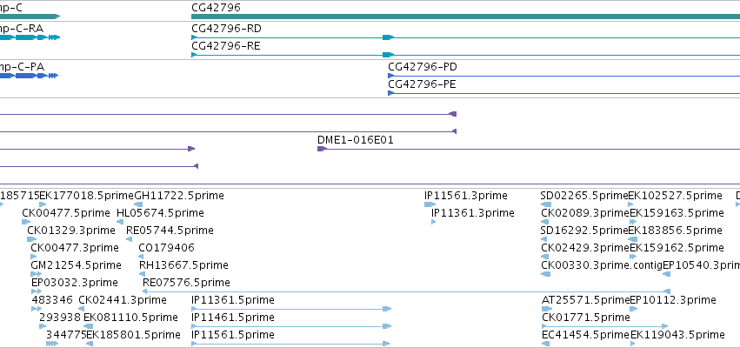Select the 483346 feature label

point(52,300)
